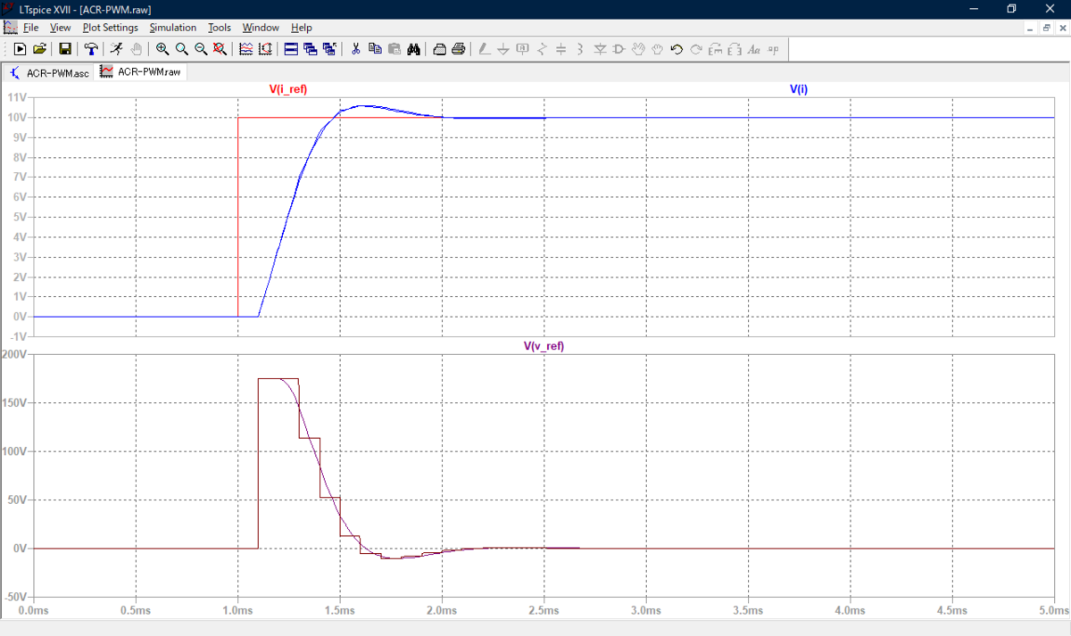This screenshot has height=636, width=1071.
Task: Click the V(i_ref) trace label
Action: (289, 89)
